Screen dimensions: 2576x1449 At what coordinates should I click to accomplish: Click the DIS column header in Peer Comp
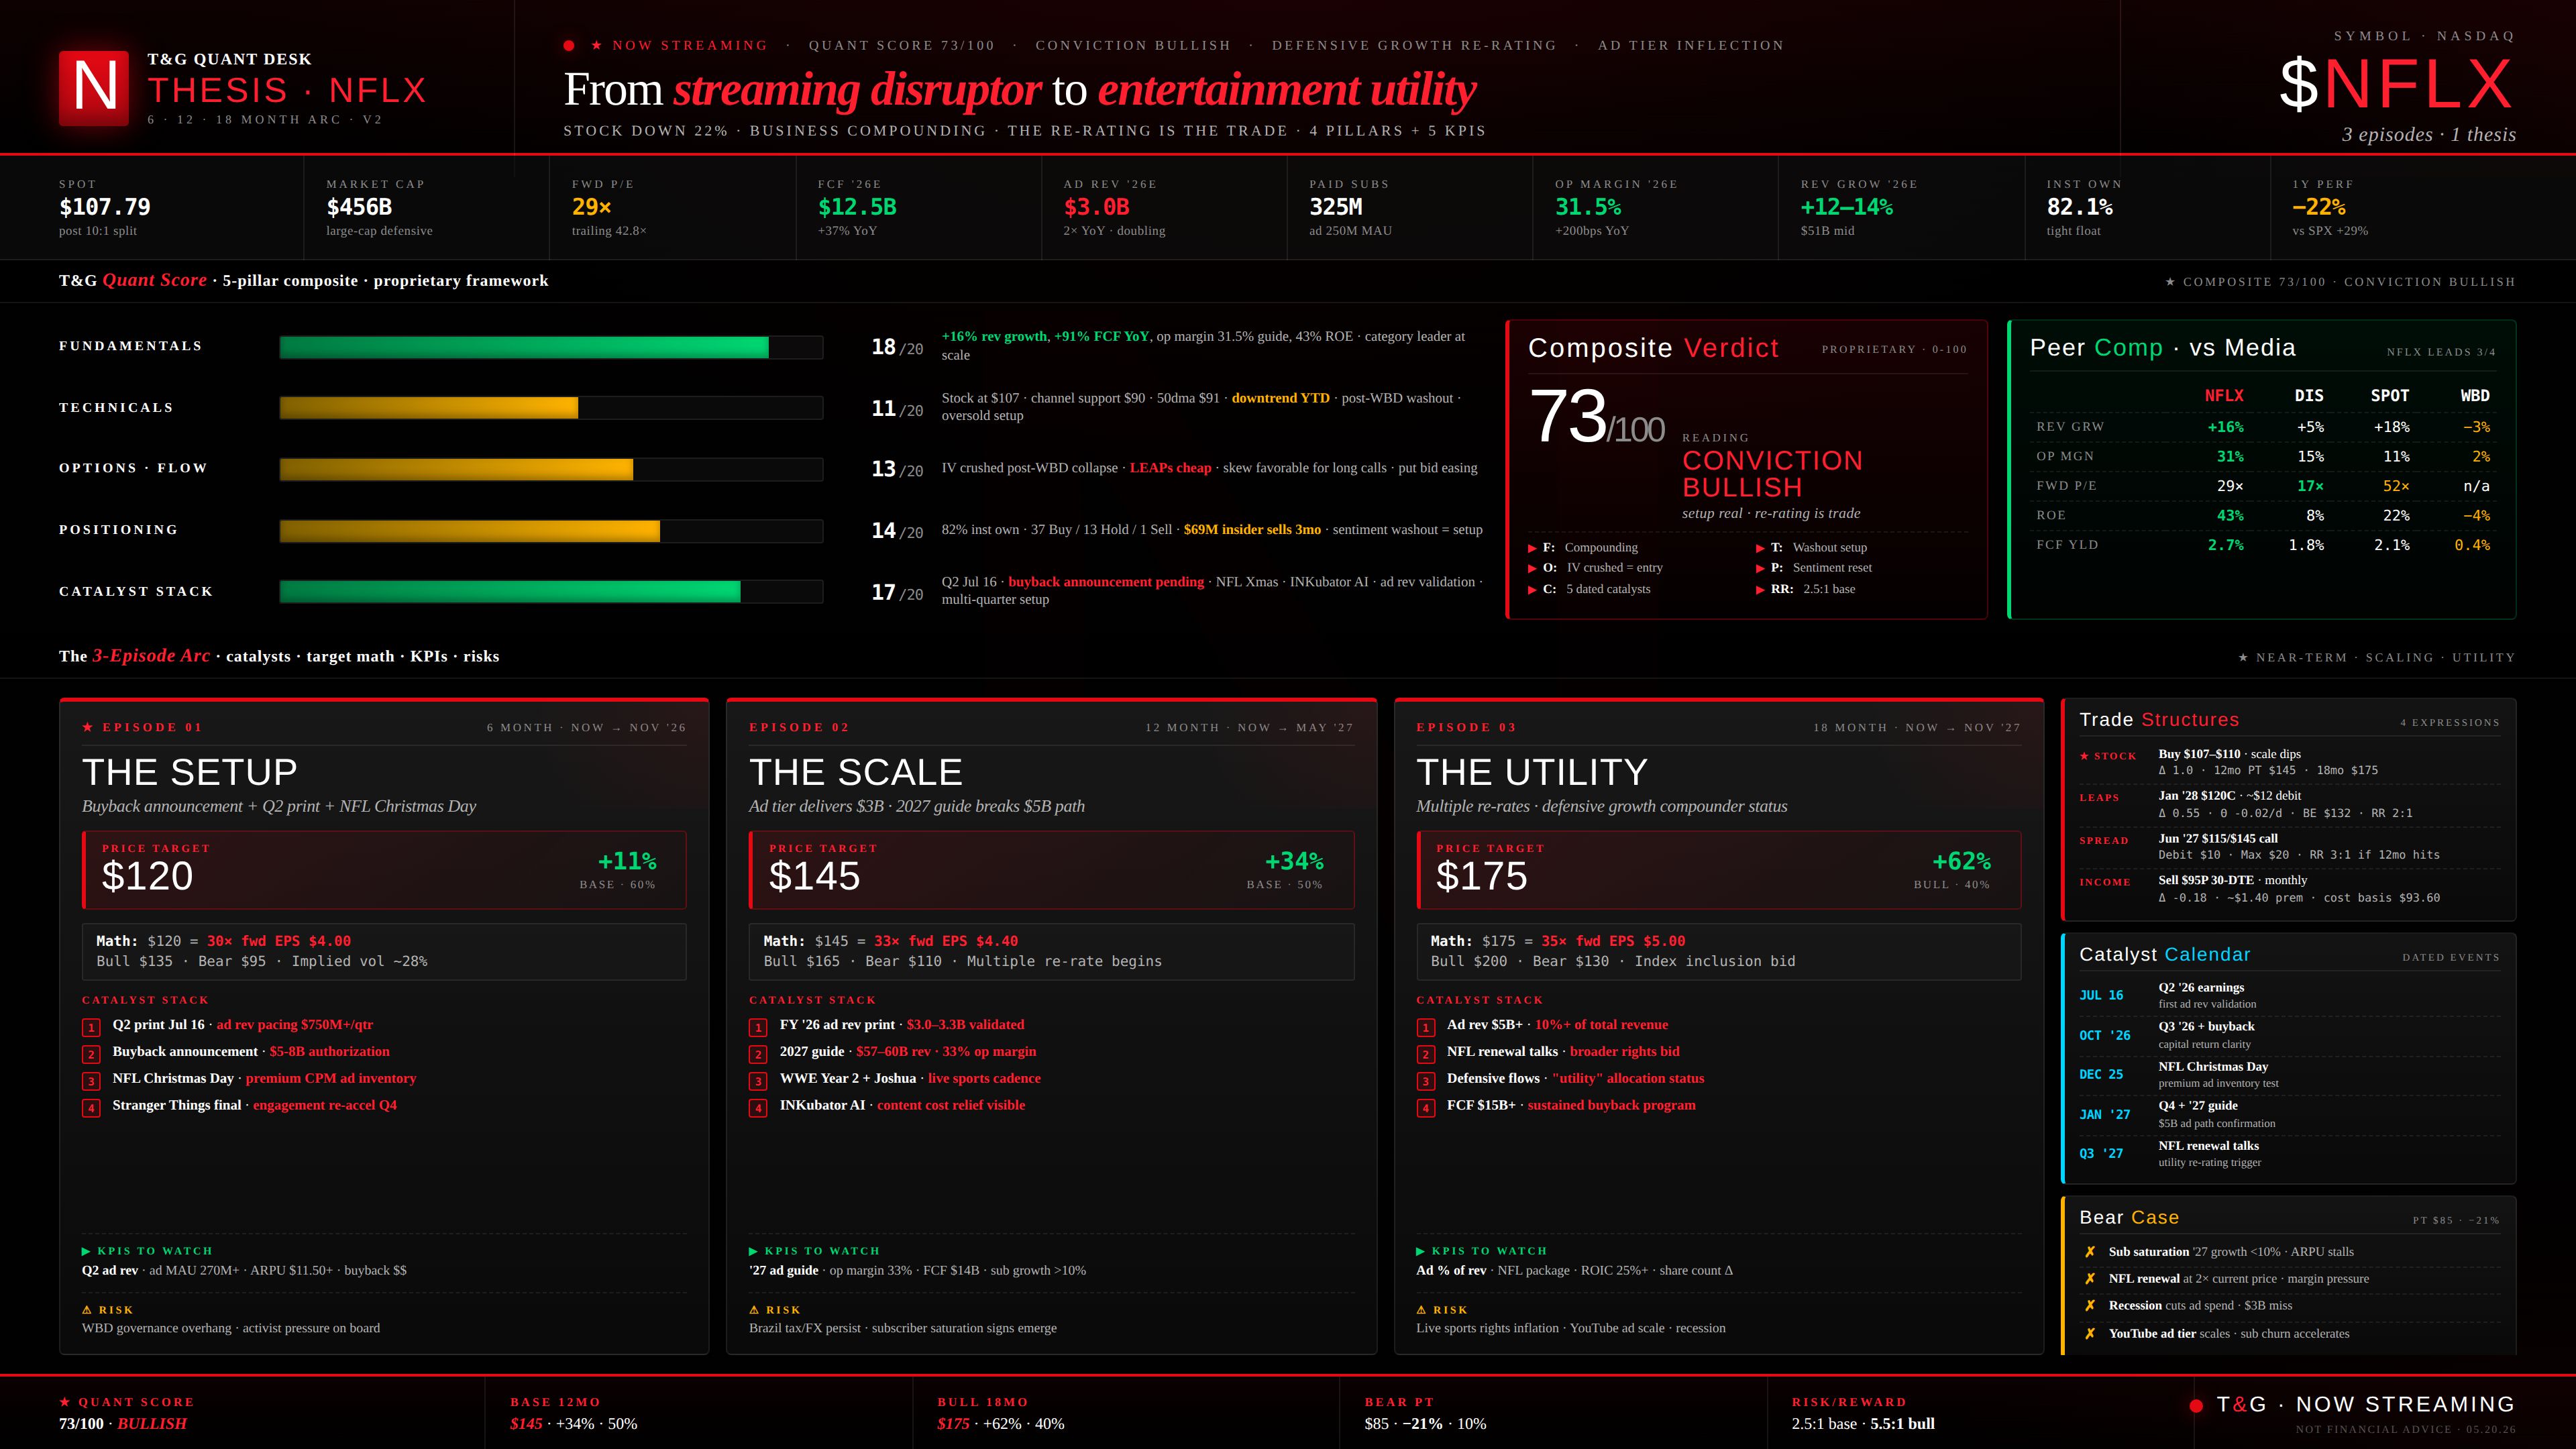click(2309, 396)
